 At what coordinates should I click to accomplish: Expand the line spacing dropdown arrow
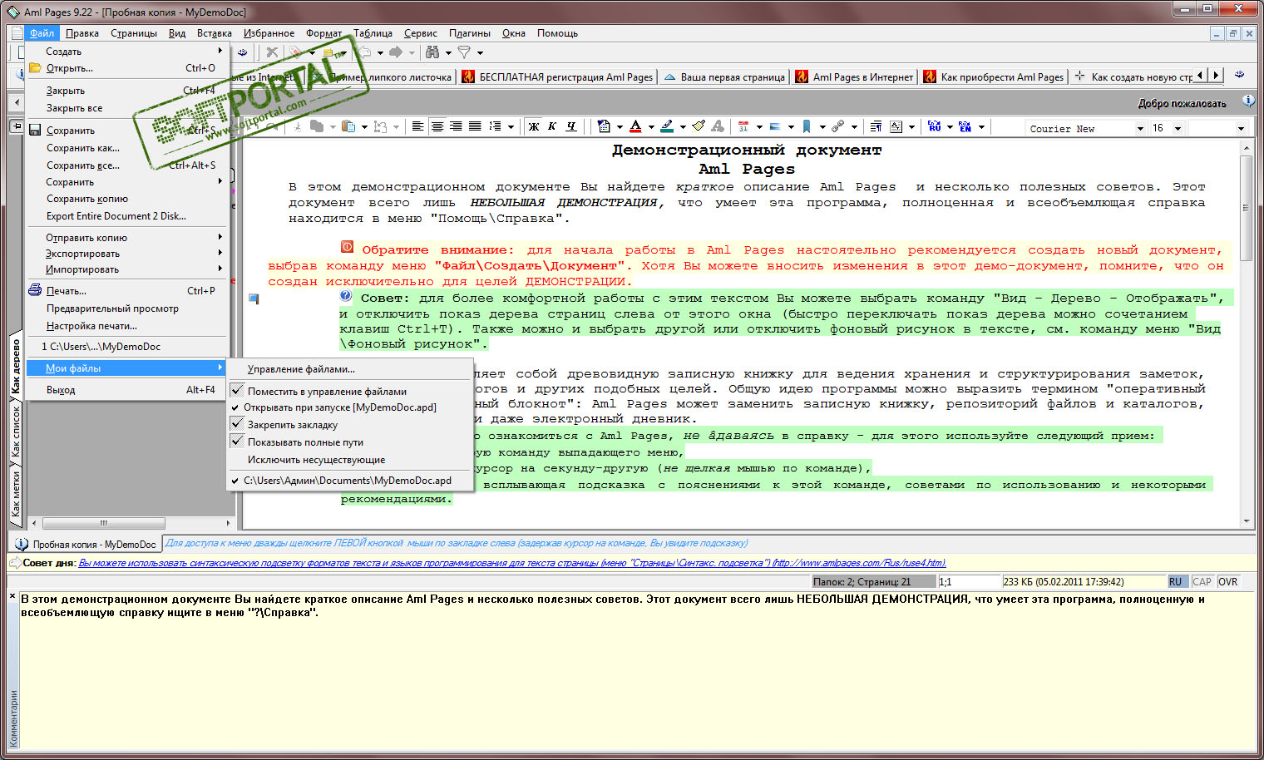pos(511,127)
